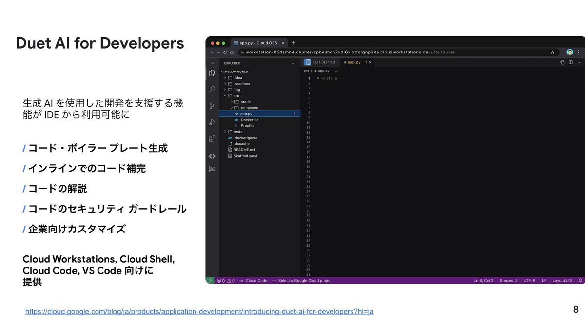Click the open changes icon in editor toolbar
This screenshot has height=320, width=585.
(562, 62)
